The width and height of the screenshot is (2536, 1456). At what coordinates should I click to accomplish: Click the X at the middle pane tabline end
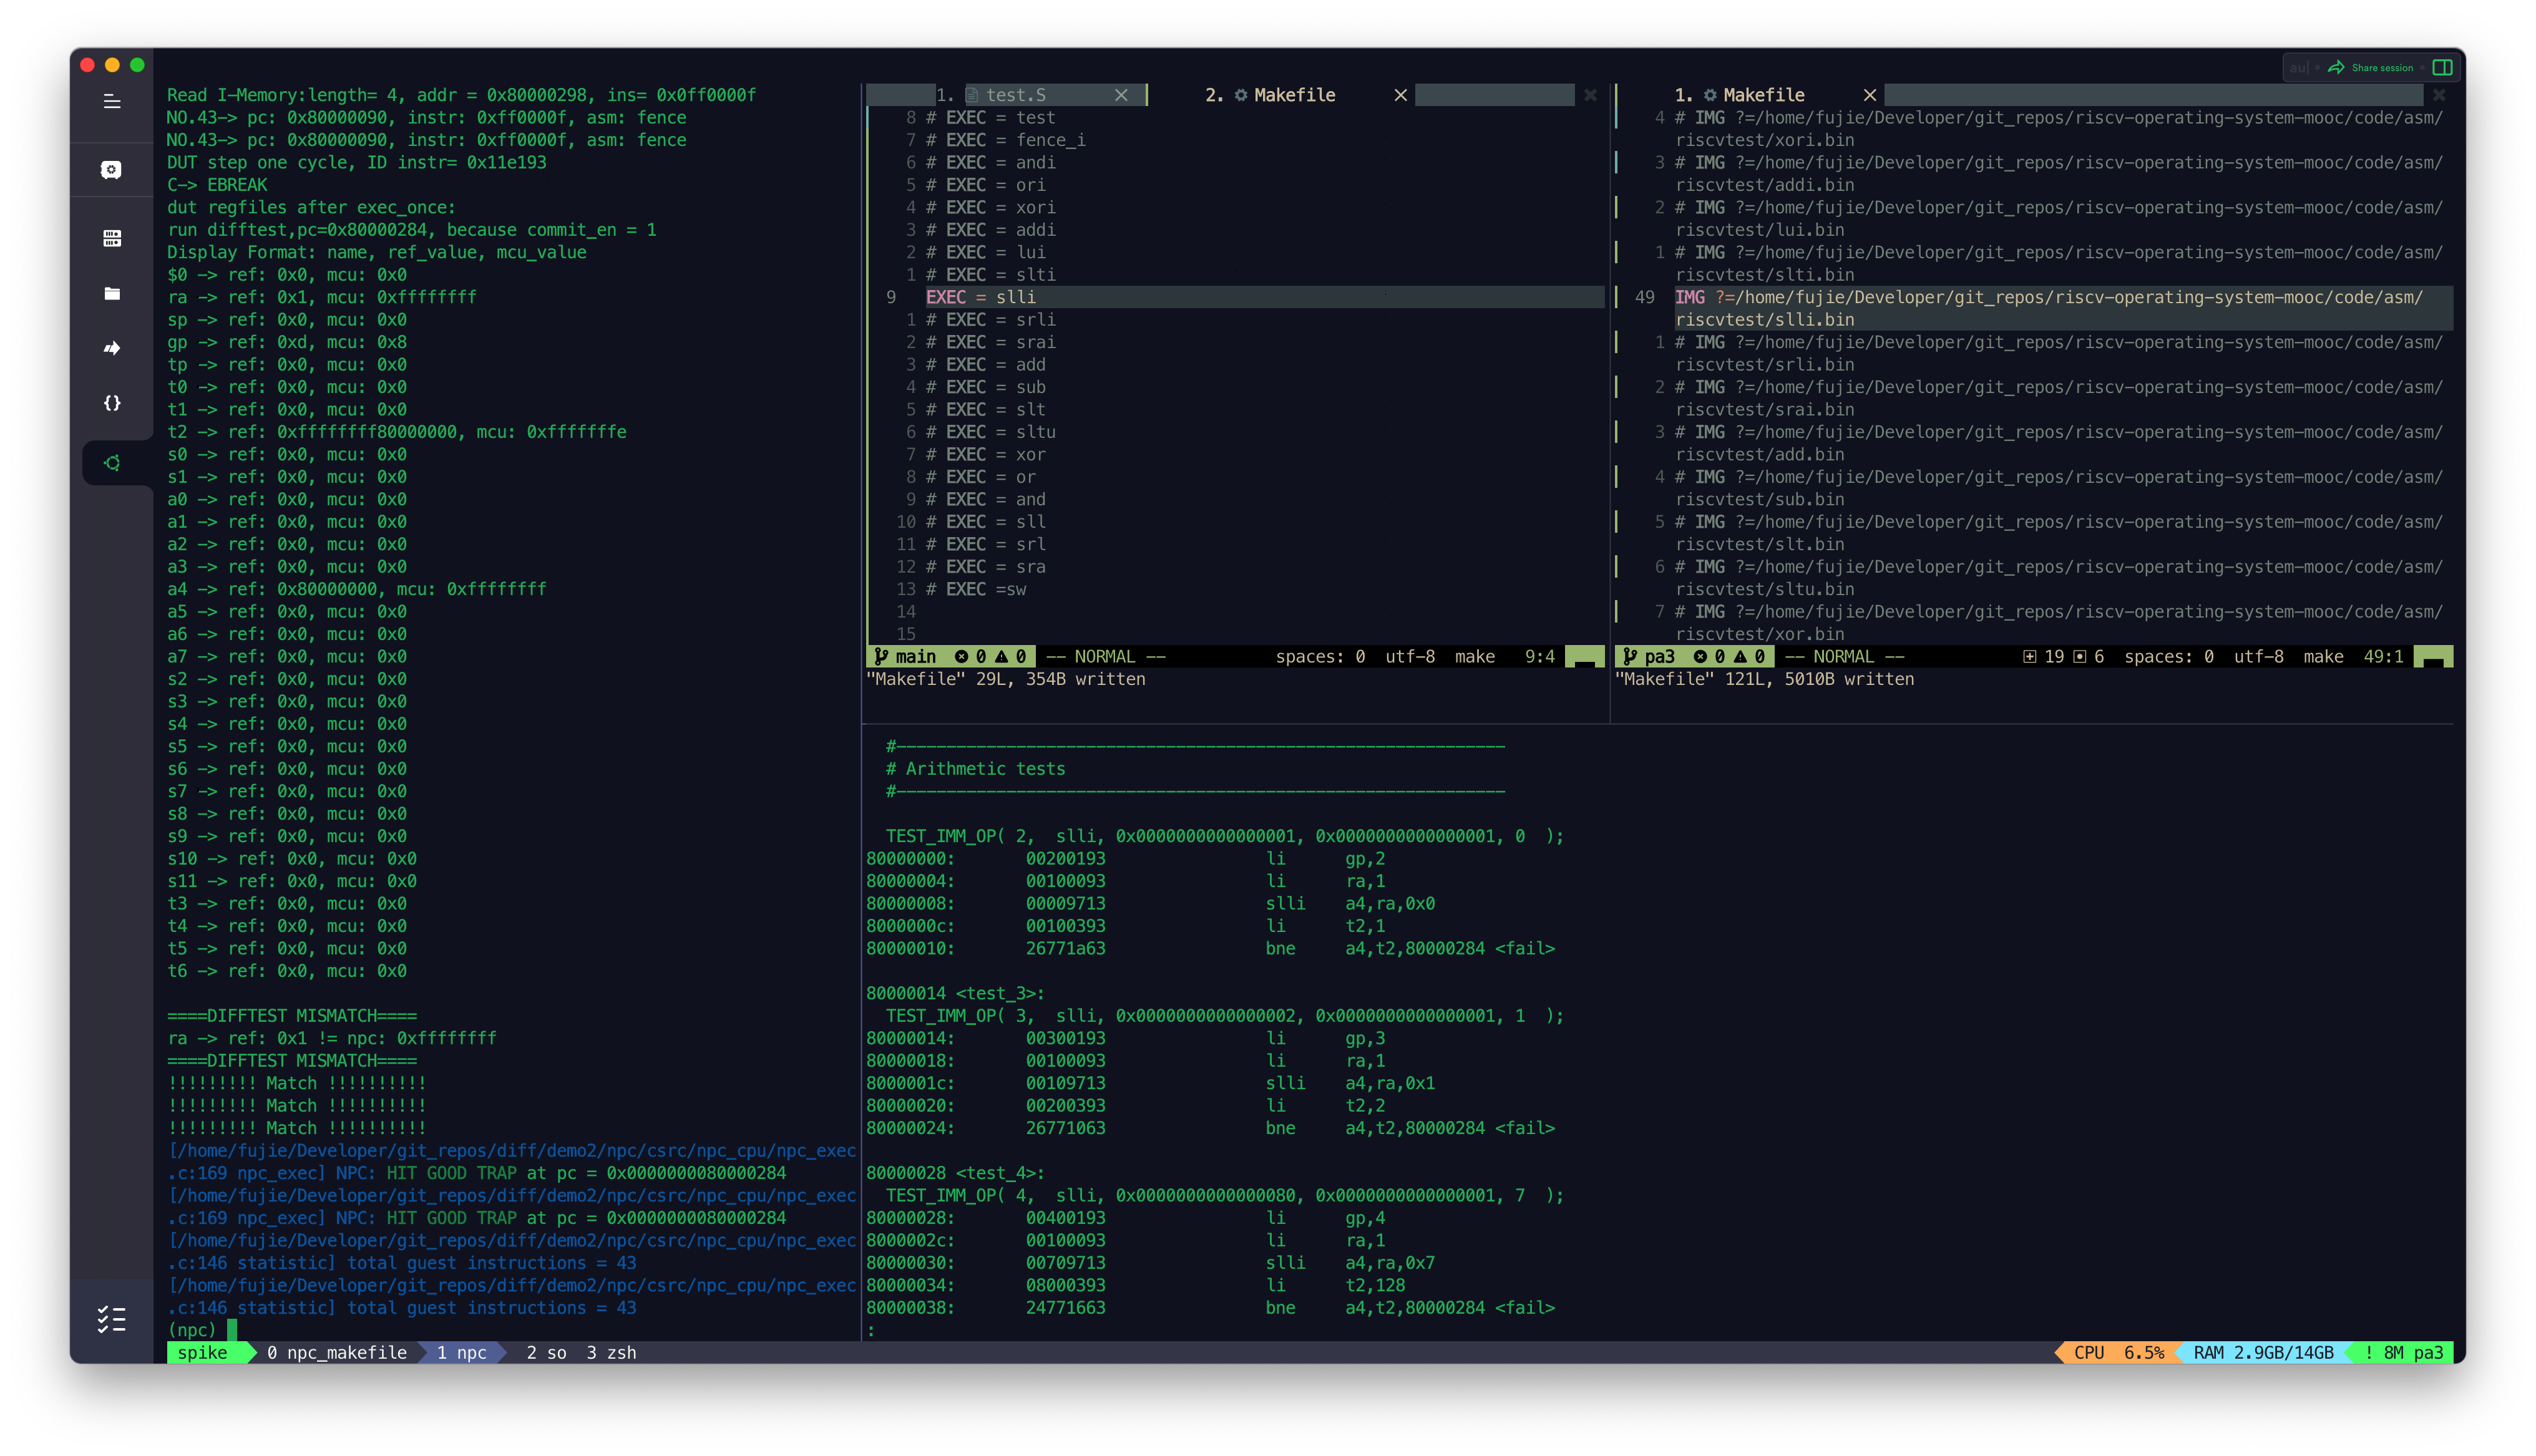tap(1590, 95)
